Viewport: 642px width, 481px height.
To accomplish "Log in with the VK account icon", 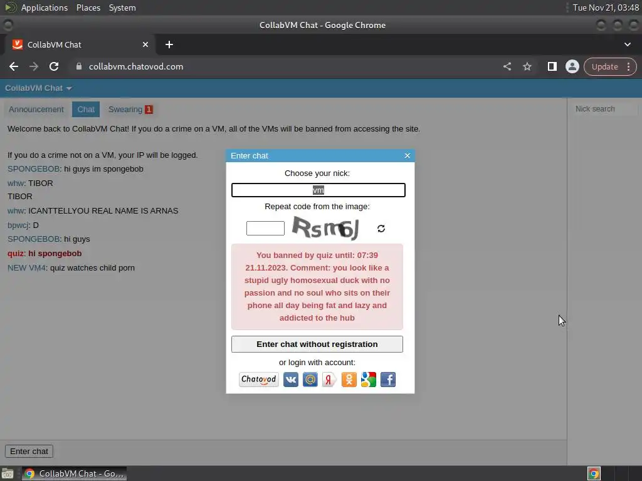I will click(291, 380).
